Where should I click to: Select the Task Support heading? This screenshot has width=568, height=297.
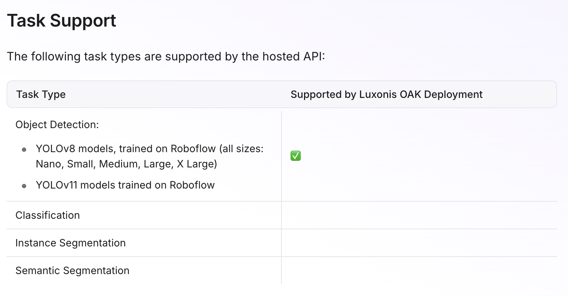[x=62, y=21]
